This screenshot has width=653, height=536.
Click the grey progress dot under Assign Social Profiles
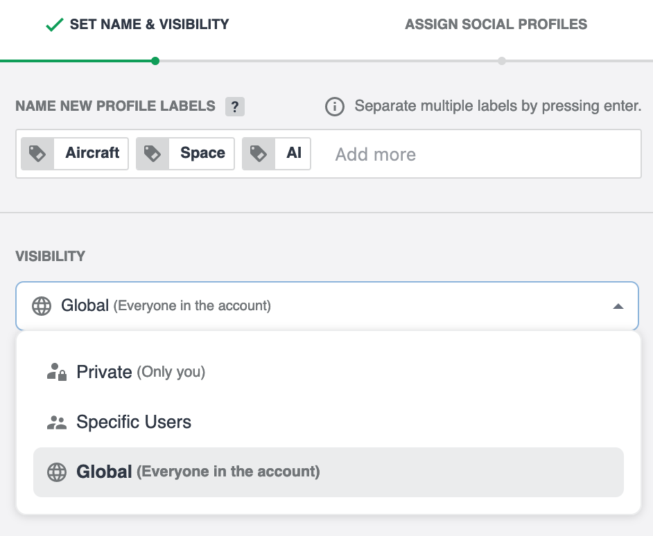click(502, 61)
